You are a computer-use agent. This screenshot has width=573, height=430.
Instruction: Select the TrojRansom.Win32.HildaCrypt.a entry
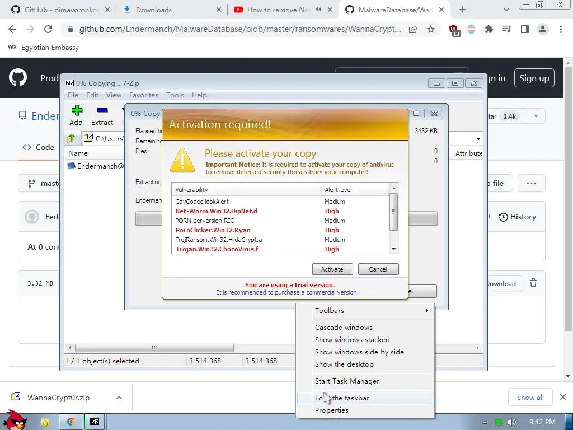point(281,240)
